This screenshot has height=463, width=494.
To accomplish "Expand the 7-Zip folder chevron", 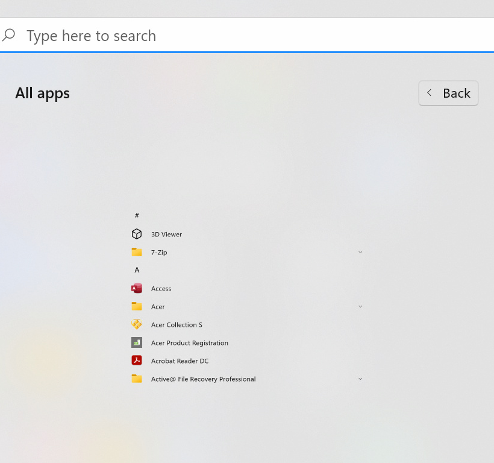I will click(360, 252).
